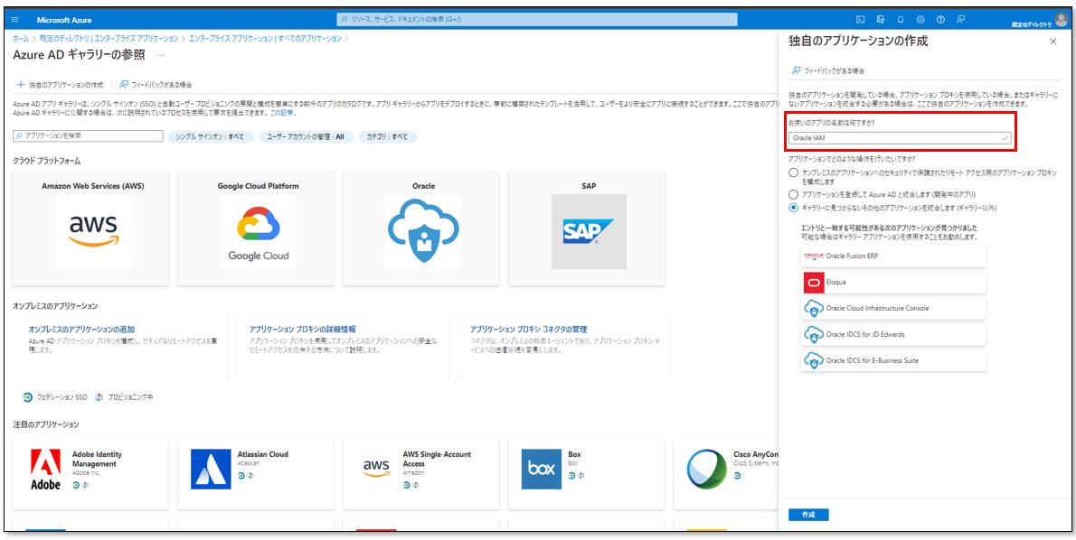Open Cloud Shell from the top bar
1076x540 pixels.
[860, 20]
